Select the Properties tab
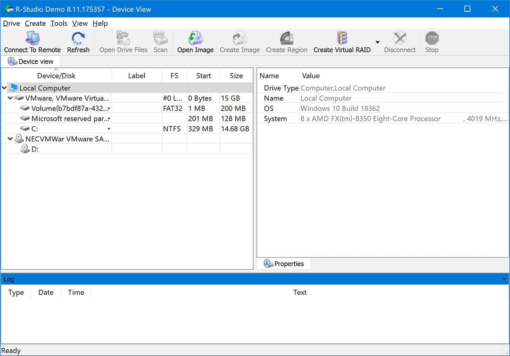This screenshot has height=356, width=510. 284,264
